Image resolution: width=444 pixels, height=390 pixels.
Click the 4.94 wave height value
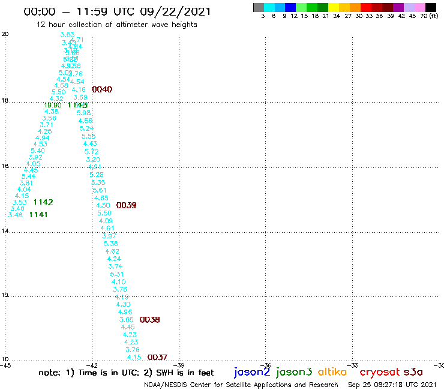[42, 138]
